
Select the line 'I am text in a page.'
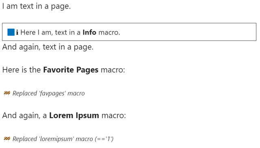click(37, 7)
